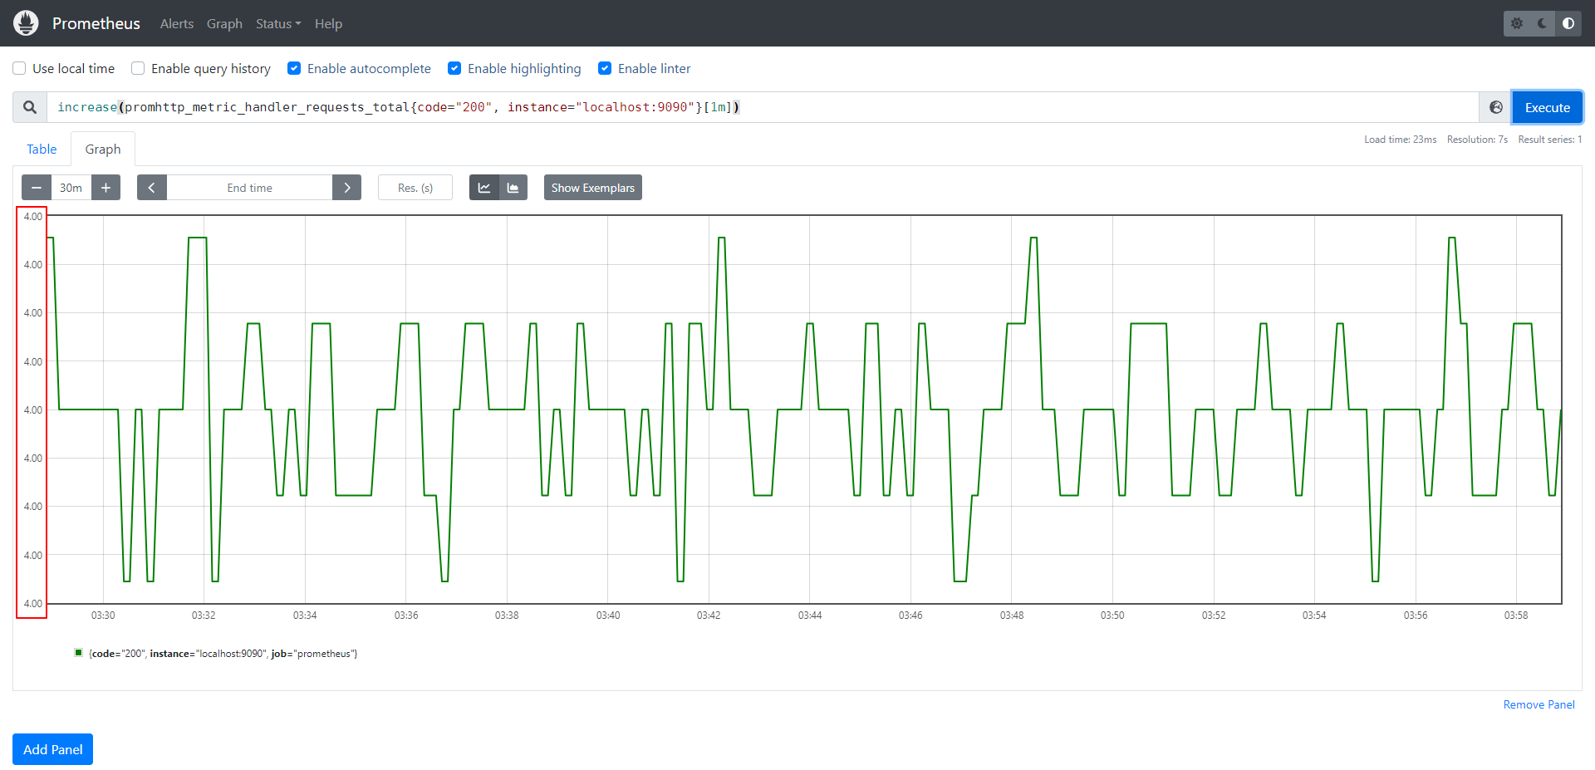Viewport: 1595px width, 770px height.
Task: Increase the graph range with plus
Action: tap(106, 188)
